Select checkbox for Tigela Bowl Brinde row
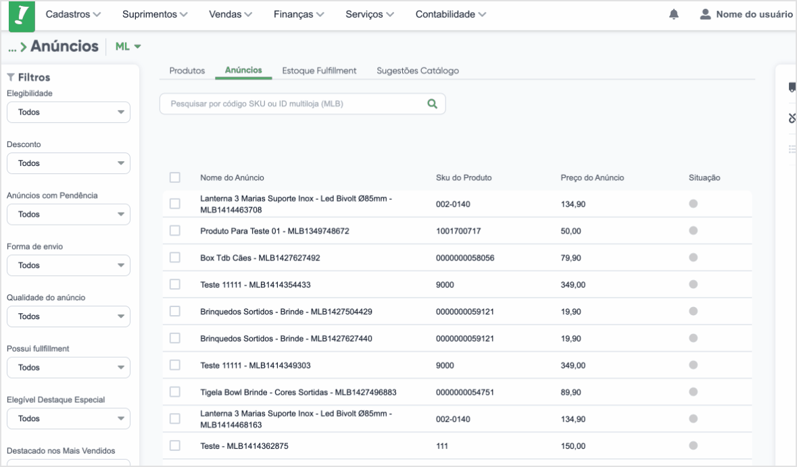 175,392
